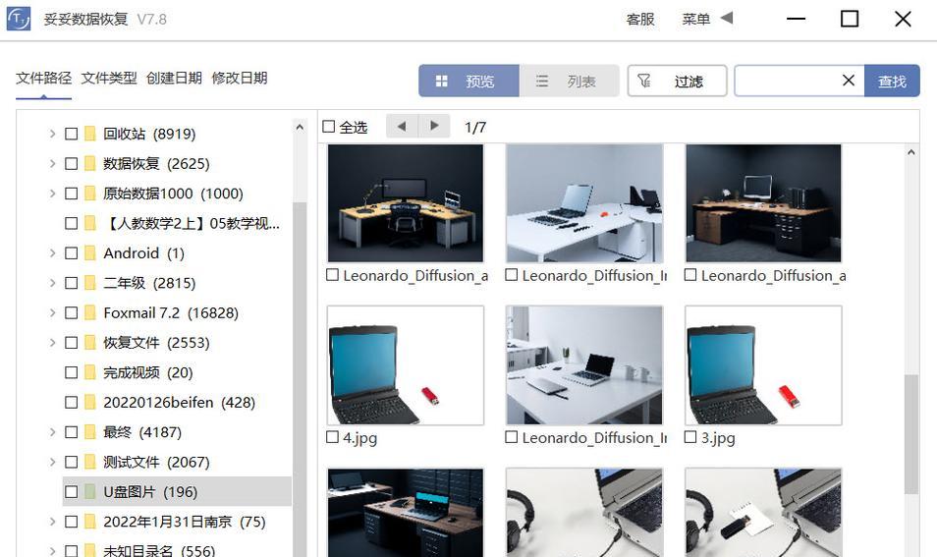937x557 pixels.
Task: Tick the 全选 select-all checkbox
Action: 329,126
